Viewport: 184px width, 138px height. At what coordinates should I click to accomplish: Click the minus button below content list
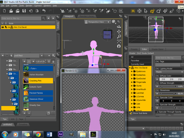click(29, 113)
